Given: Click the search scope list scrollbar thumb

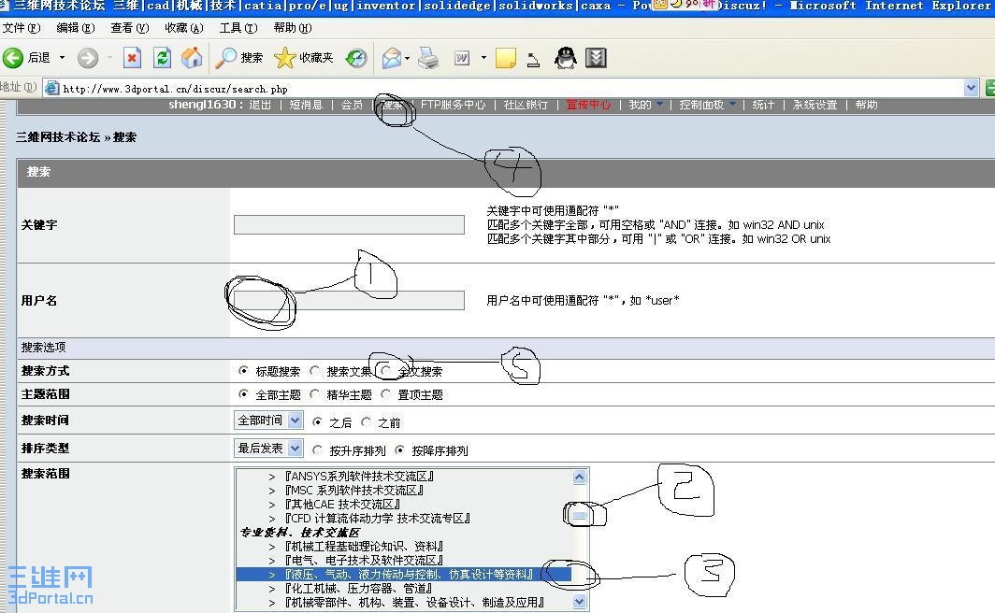Looking at the screenshot, I should tap(580, 516).
